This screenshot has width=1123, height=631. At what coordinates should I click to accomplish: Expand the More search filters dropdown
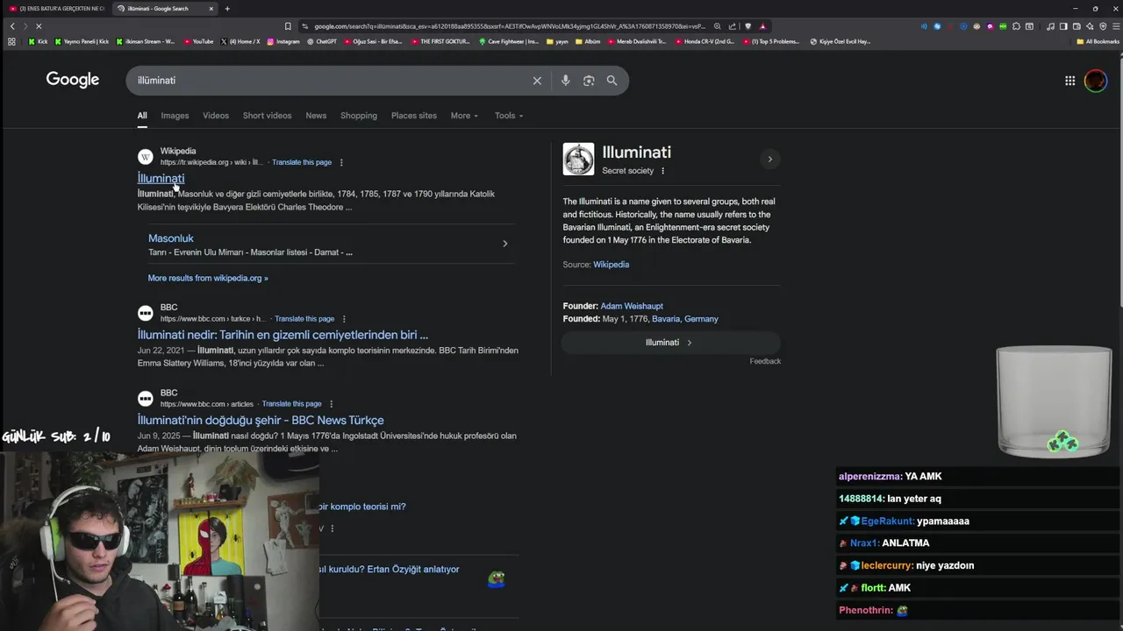click(464, 116)
